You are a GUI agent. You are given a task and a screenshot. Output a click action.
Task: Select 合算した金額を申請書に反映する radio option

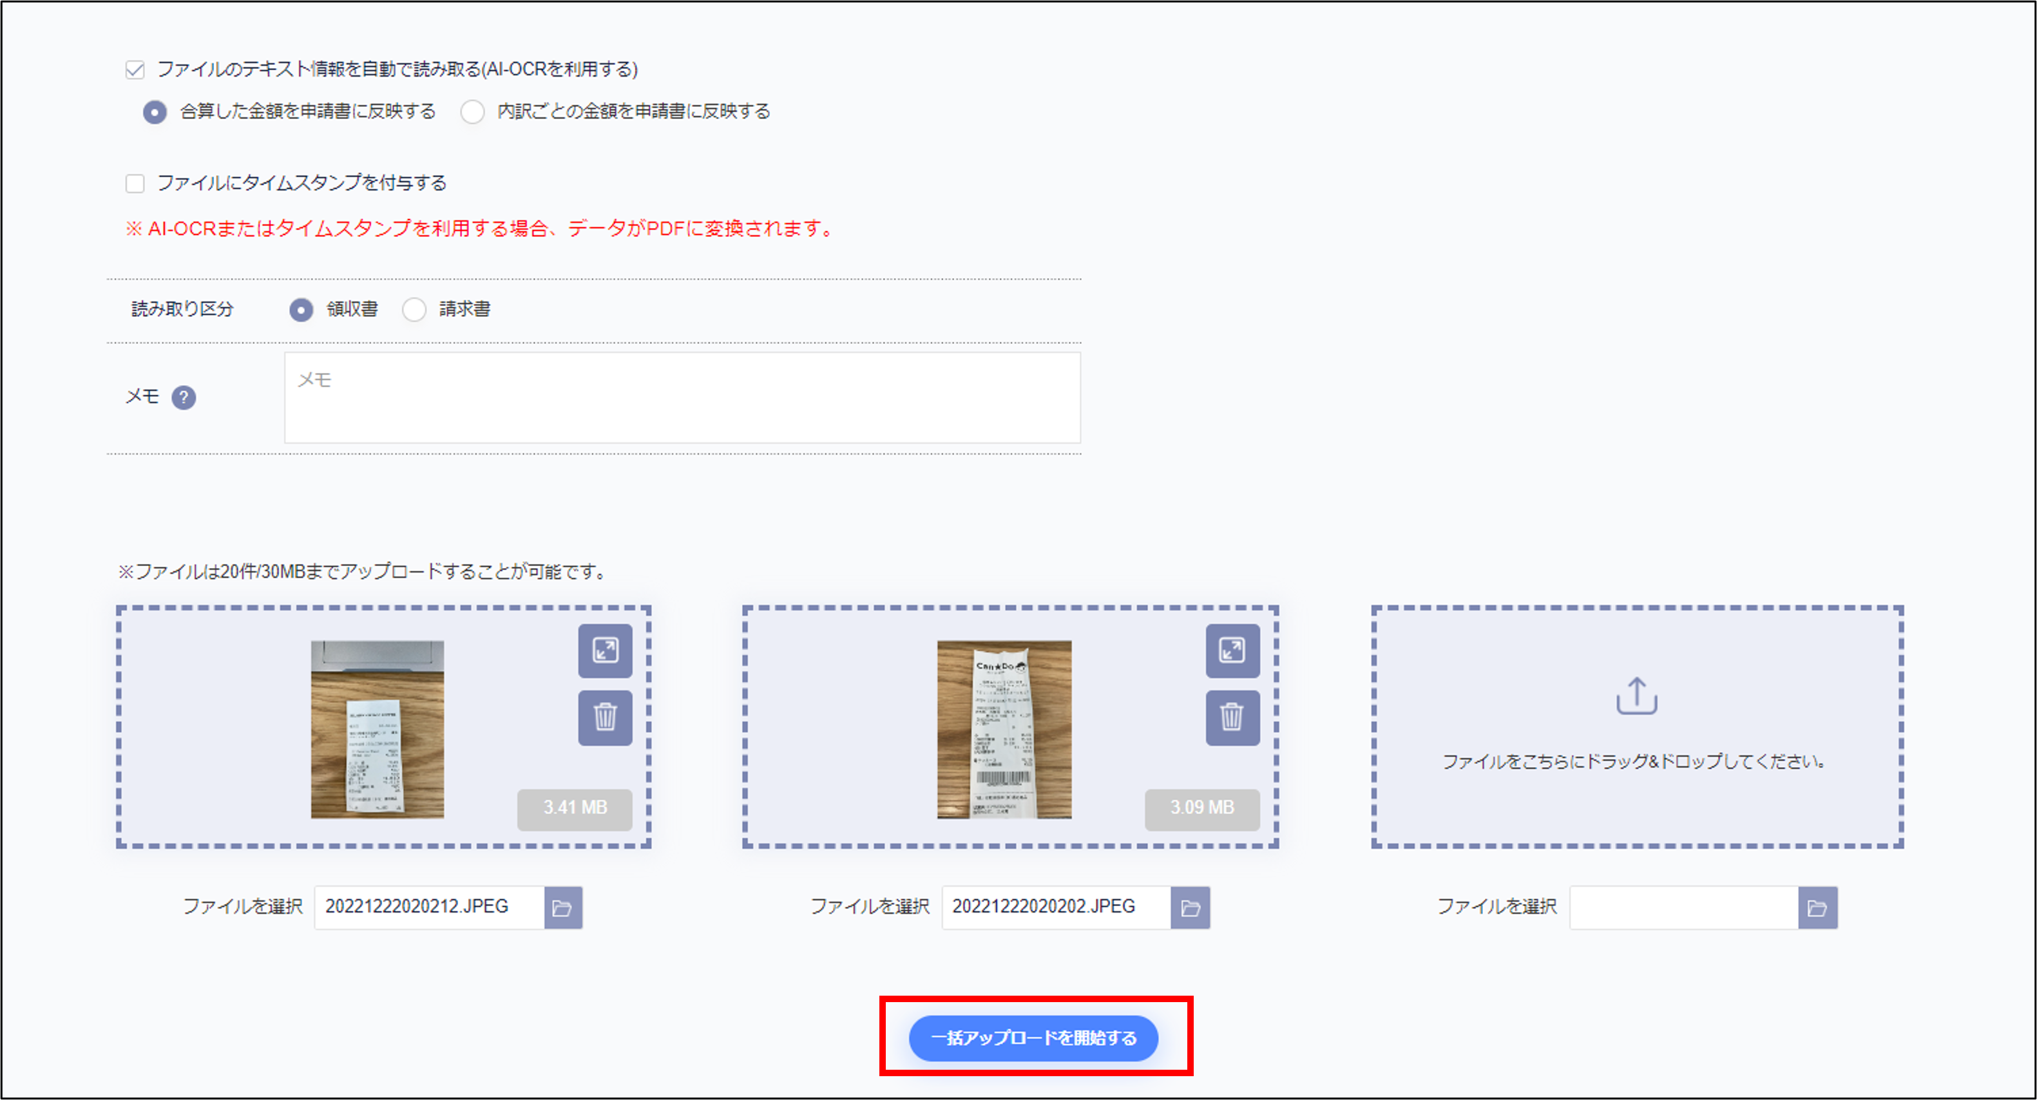tap(155, 112)
